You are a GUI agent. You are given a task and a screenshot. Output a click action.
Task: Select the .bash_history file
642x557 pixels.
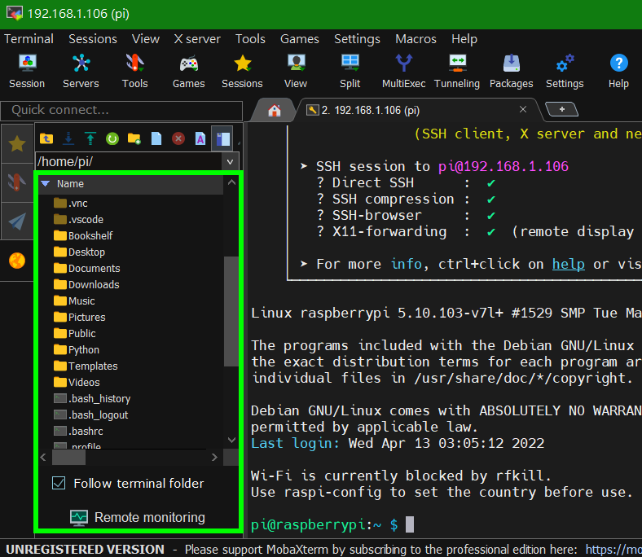point(92,399)
